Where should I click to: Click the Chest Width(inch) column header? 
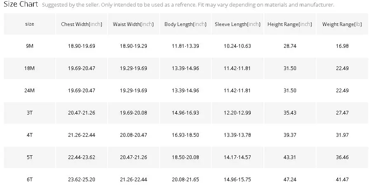point(82,24)
